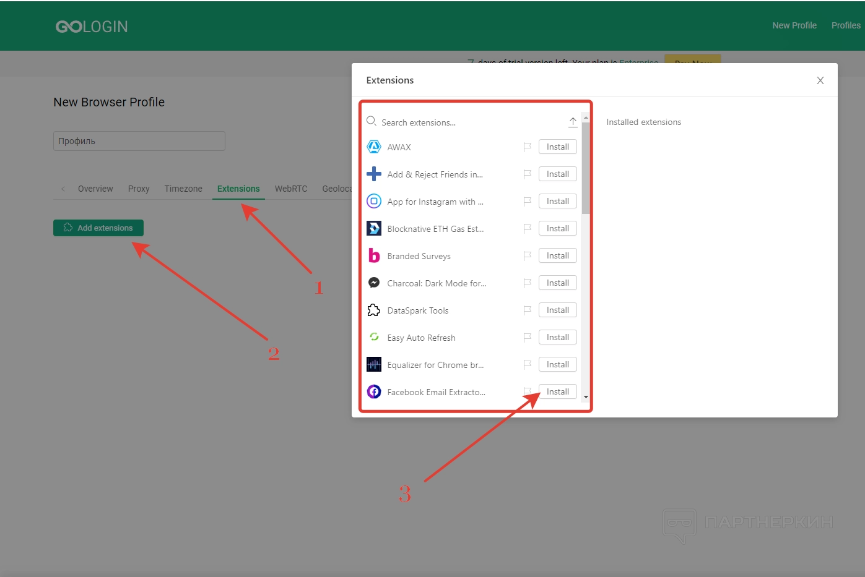Click the Easy Auto Refresh icon
865x577 pixels.
[374, 337]
